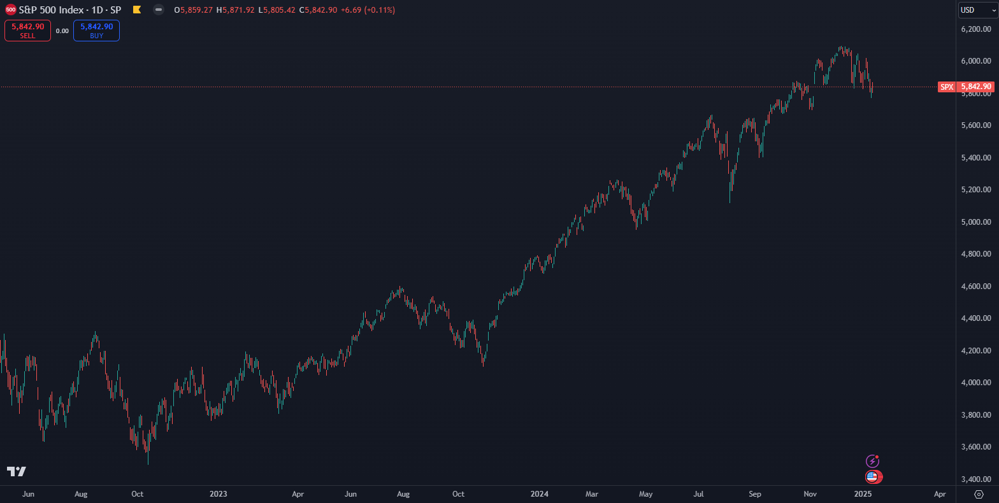Click the 0.00 spread value
The height and width of the screenshot is (503, 999).
click(62, 31)
